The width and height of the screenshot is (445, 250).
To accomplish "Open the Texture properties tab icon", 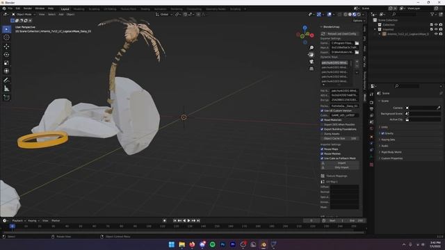I will coord(371,165).
